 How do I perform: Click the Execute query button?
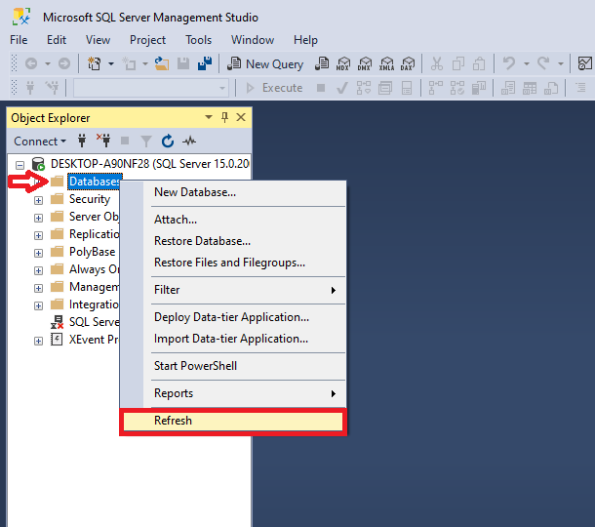pos(274,88)
